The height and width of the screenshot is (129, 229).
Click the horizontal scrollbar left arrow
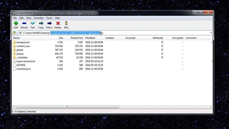[x=14, y=107]
